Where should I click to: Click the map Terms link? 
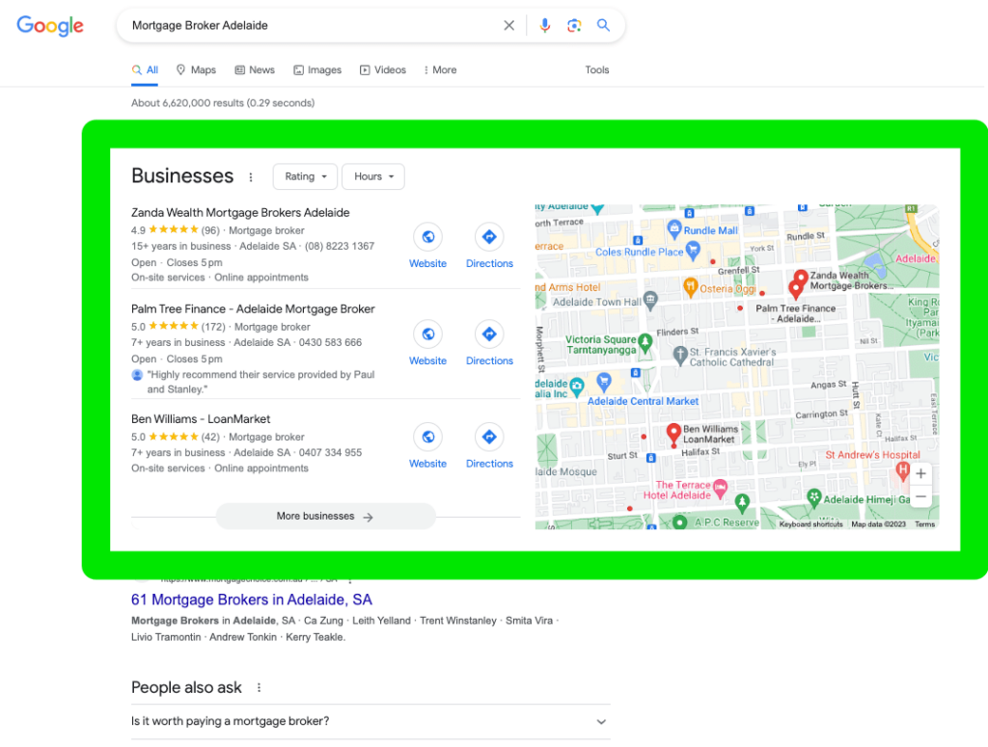pos(924,524)
